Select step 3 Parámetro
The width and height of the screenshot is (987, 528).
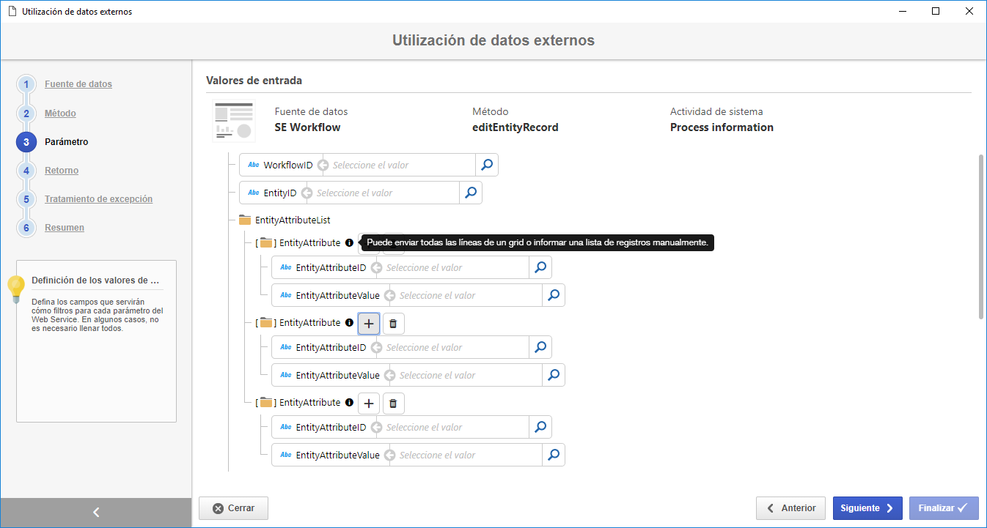tap(66, 142)
